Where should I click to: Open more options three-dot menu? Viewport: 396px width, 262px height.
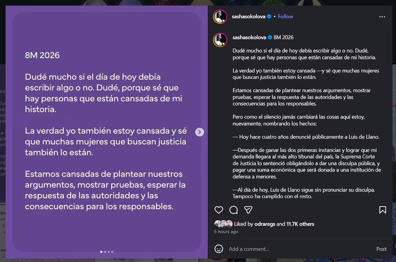pyautogui.click(x=382, y=17)
